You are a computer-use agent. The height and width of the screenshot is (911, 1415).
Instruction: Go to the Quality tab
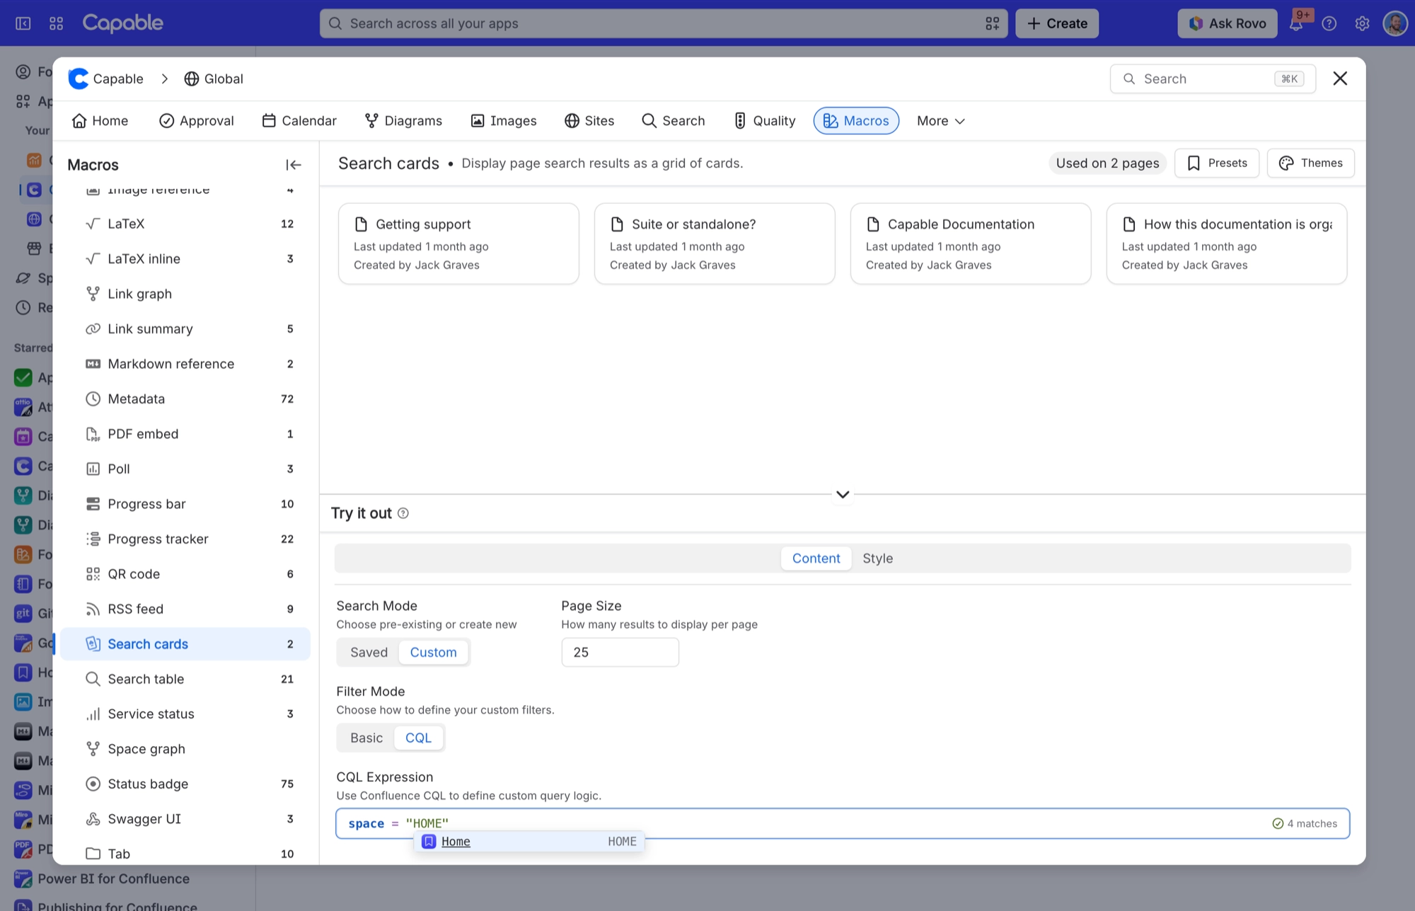(764, 121)
